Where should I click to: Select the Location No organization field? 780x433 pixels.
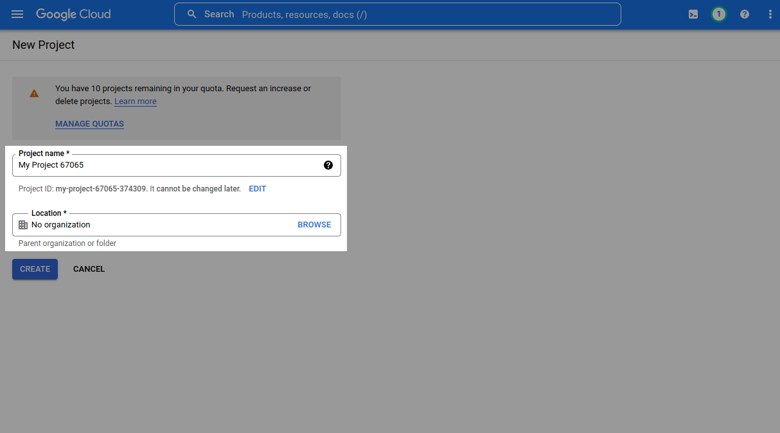coord(177,225)
